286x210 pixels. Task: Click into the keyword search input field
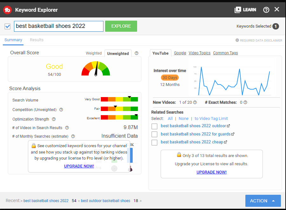pos(59,26)
